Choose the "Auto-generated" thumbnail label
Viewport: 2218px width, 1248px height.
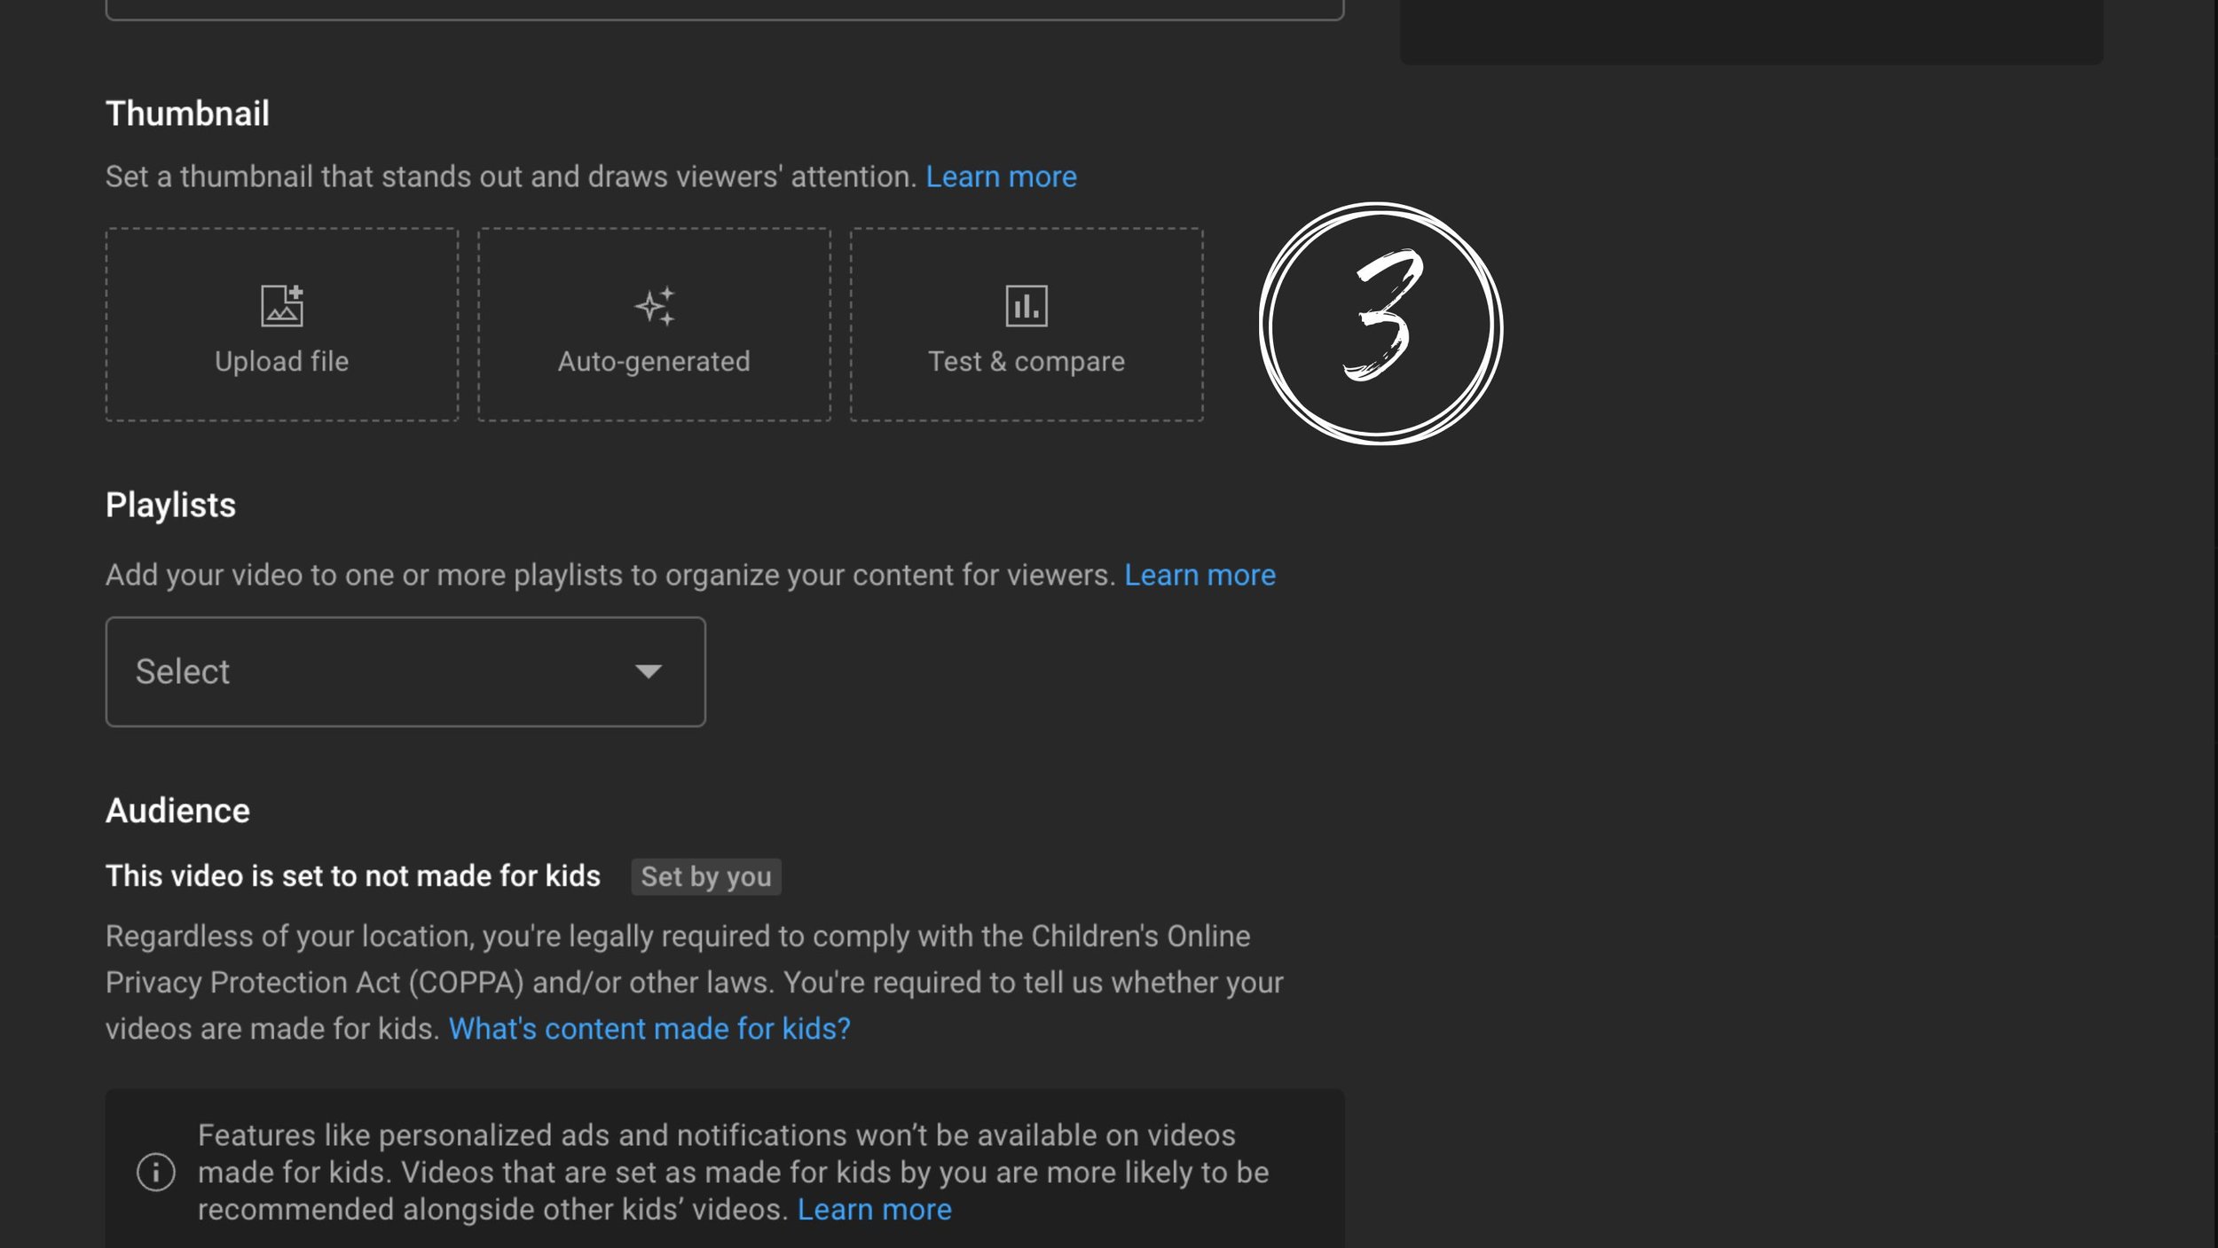pyautogui.click(x=654, y=362)
